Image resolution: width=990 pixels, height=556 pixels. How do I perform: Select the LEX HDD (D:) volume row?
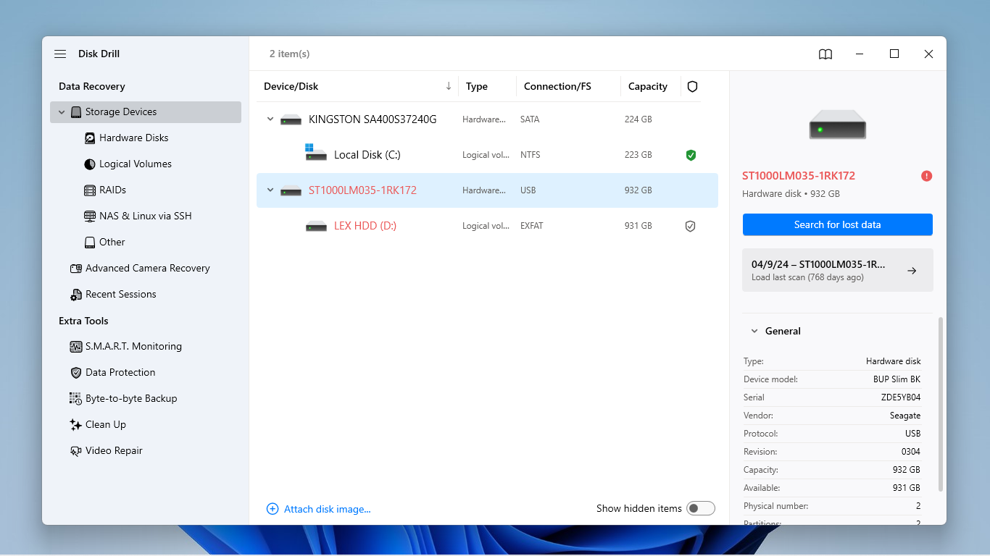(x=487, y=226)
